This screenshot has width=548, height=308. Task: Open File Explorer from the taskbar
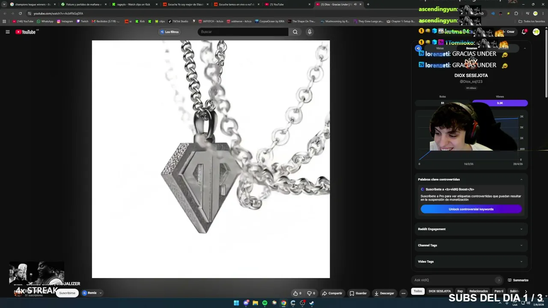tap(255, 303)
